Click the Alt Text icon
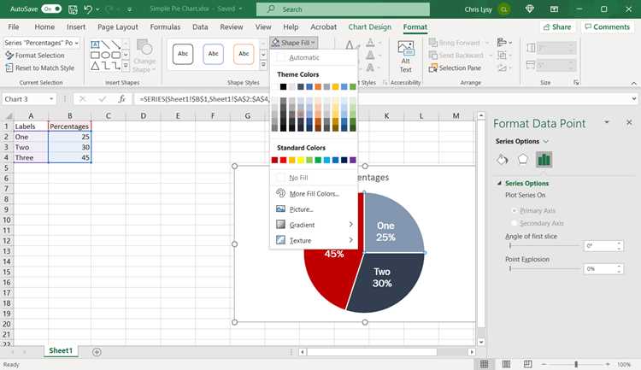This screenshot has width=641, height=370. point(405,57)
